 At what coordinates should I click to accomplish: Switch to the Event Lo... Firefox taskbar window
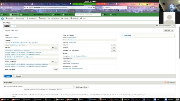(x=71, y=100)
